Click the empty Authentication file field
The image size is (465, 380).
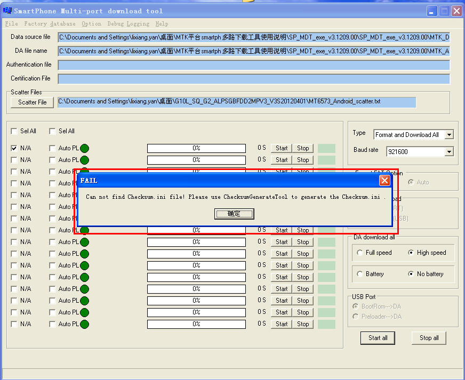(x=254, y=65)
